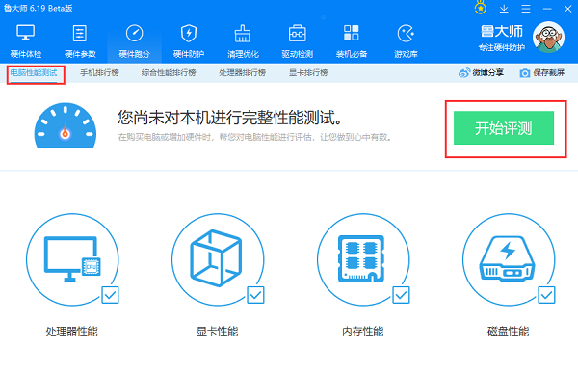578x376 pixels.
Task: Switch to 手机排行榜 tab
Action: 99,72
